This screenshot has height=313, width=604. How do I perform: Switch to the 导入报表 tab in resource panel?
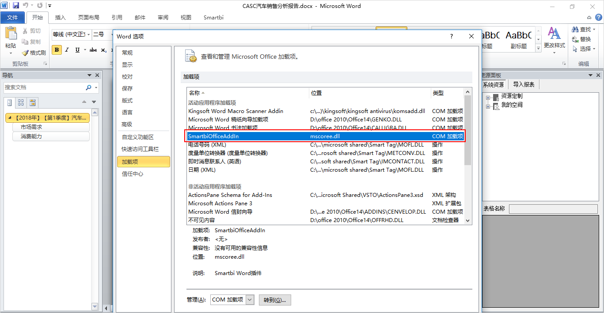pos(524,85)
